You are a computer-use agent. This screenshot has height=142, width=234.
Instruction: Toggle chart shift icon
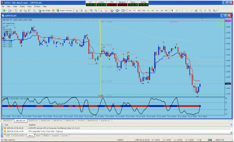click(x=106, y=10)
